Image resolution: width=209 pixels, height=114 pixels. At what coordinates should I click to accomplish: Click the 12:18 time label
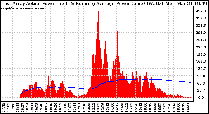click(x=84, y=108)
